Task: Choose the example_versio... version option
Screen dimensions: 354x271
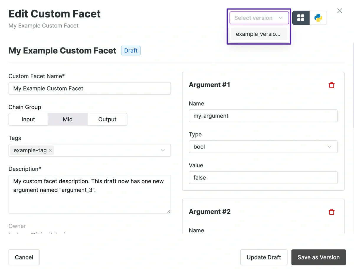Action: point(259,34)
